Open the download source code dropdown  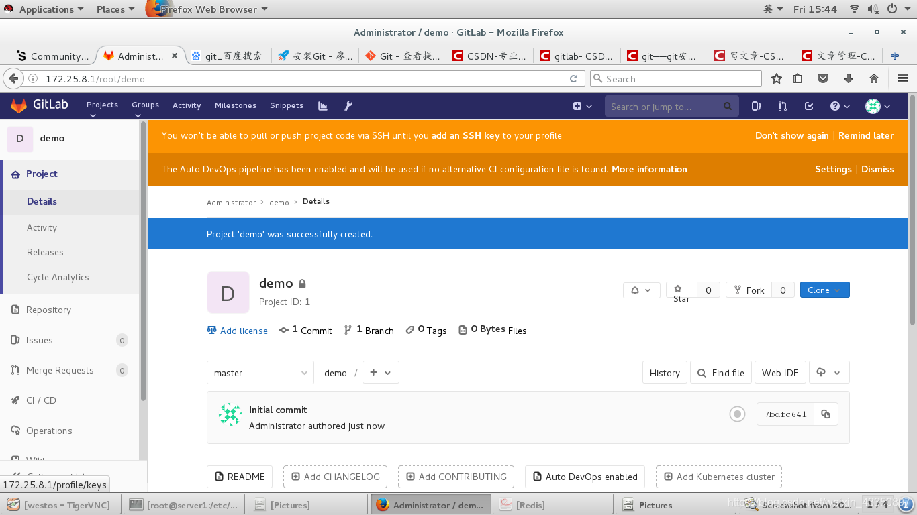point(830,373)
